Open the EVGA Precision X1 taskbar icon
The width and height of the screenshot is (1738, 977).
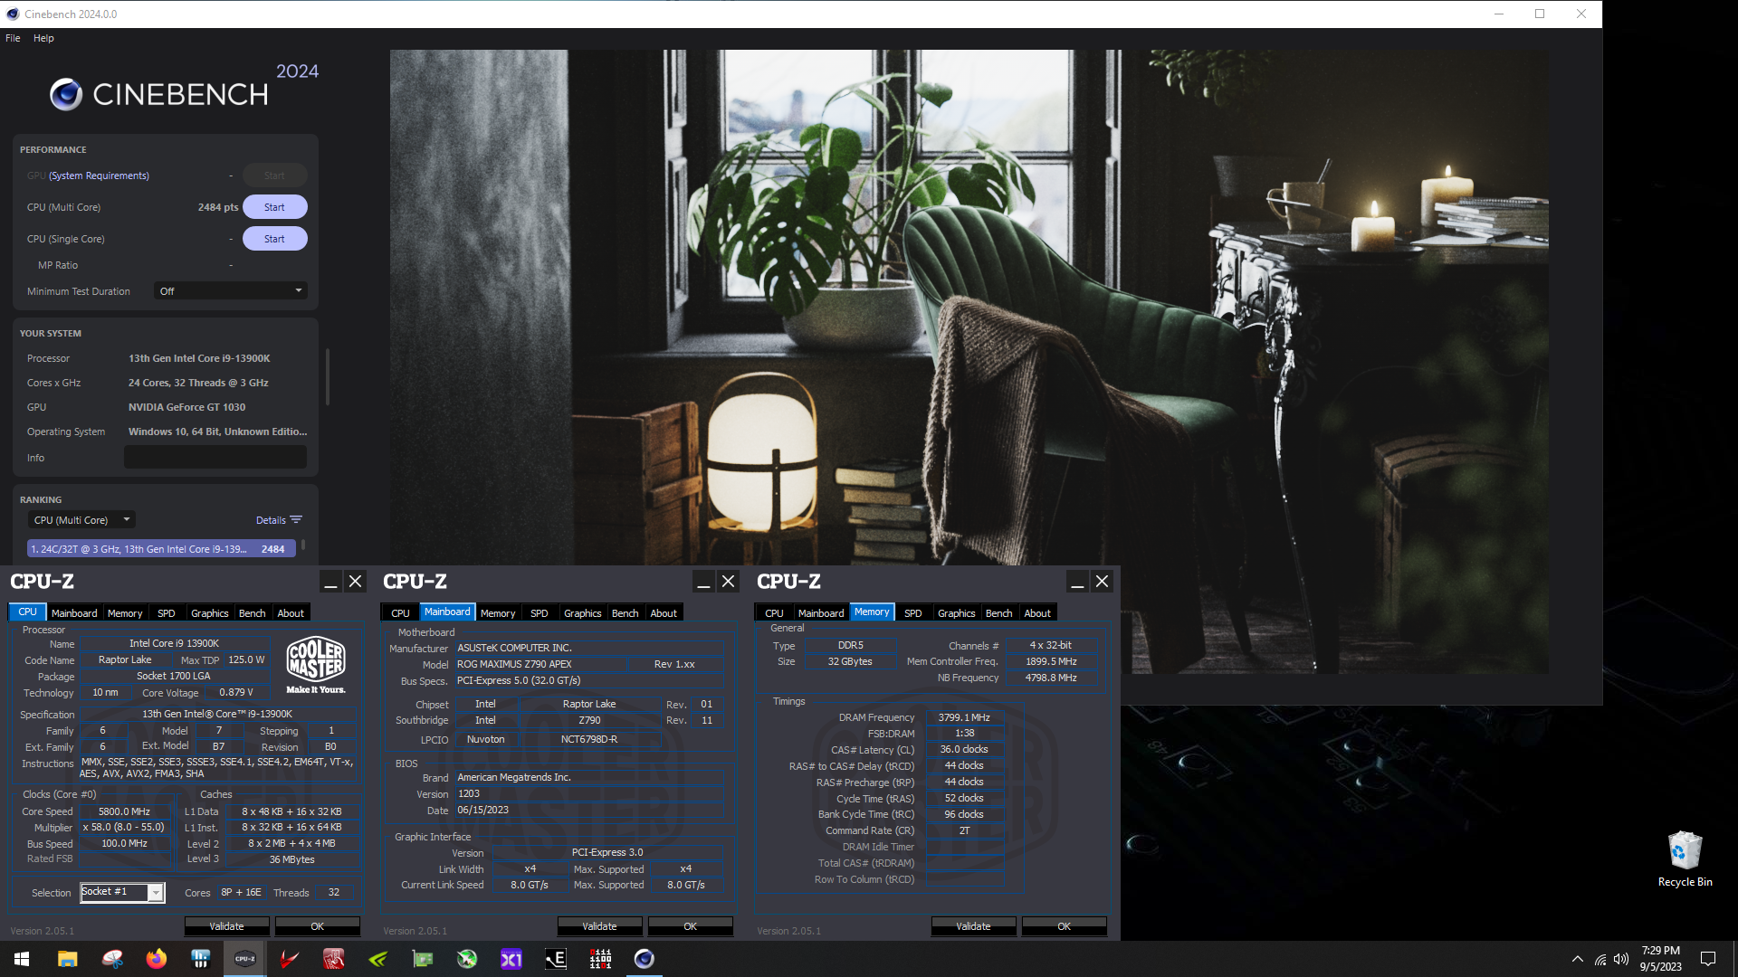tap(511, 959)
